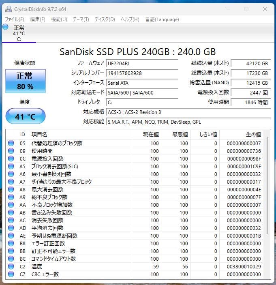Screen dimensions: 276x285
Task: Minimize the CrystalDiskInfo window
Action: click(228, 9)
